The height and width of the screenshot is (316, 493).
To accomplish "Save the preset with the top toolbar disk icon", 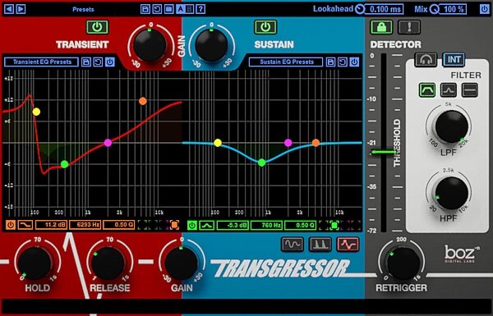I will pos(145,9).
